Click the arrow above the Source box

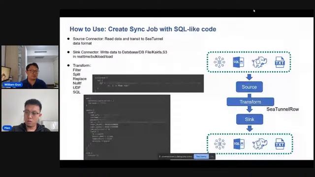click(250, 77)
